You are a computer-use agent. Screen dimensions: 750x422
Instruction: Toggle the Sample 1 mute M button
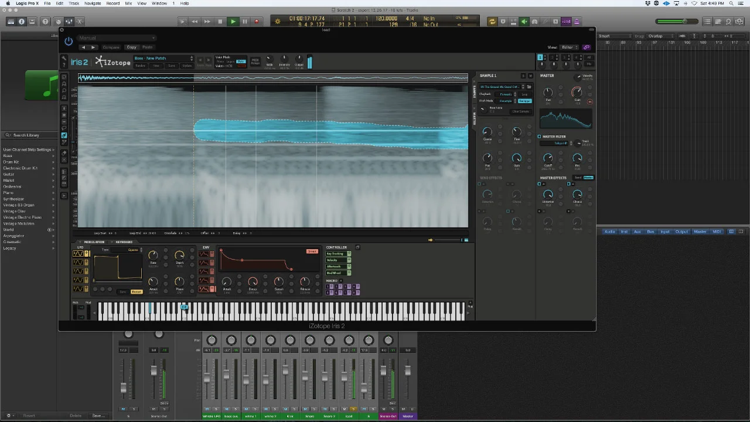coord(530,76)
